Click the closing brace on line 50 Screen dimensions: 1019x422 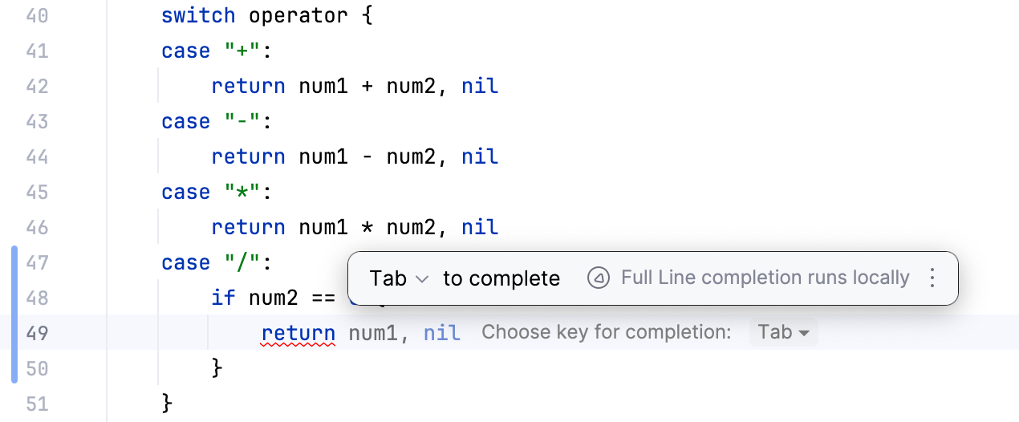(216, 368)
